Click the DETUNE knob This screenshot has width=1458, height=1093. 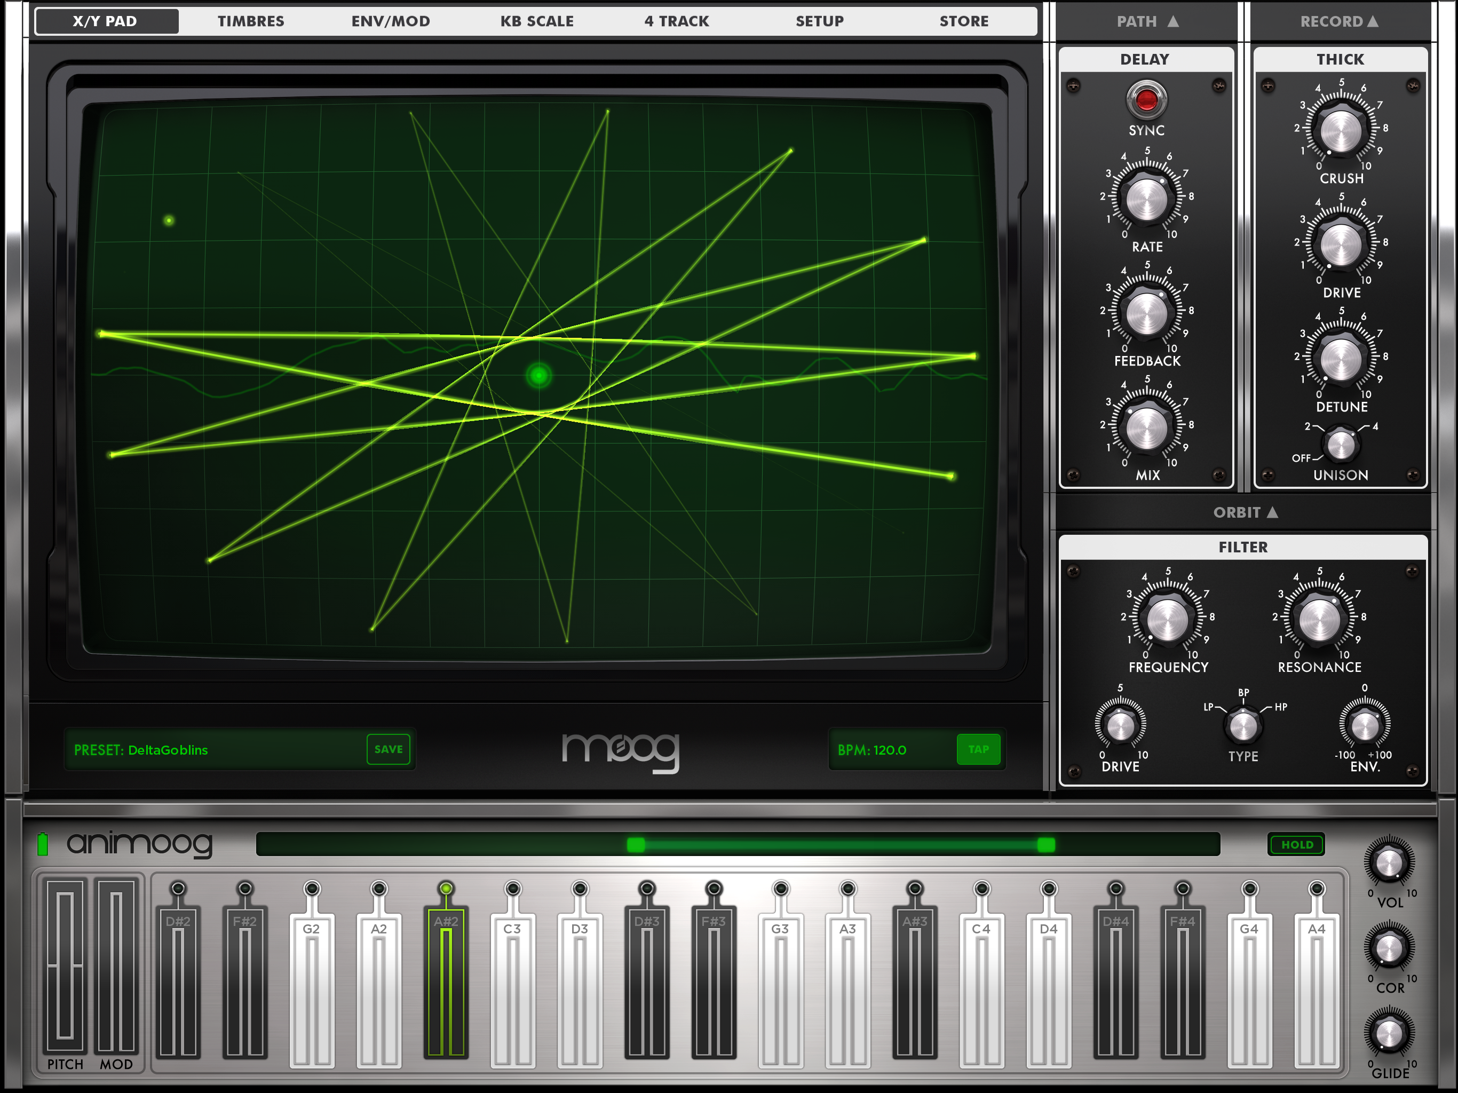[1341, 359]
